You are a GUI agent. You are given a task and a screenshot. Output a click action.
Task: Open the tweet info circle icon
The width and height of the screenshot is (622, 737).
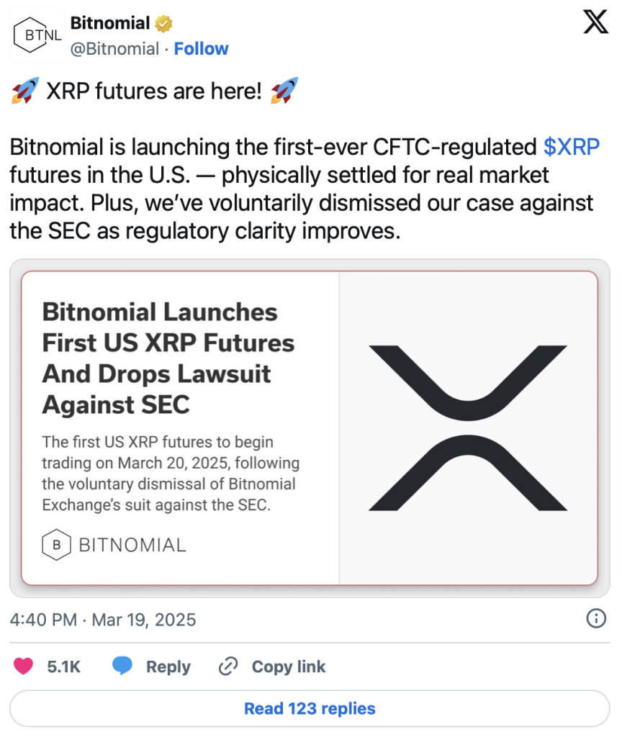tap(596, 618)
